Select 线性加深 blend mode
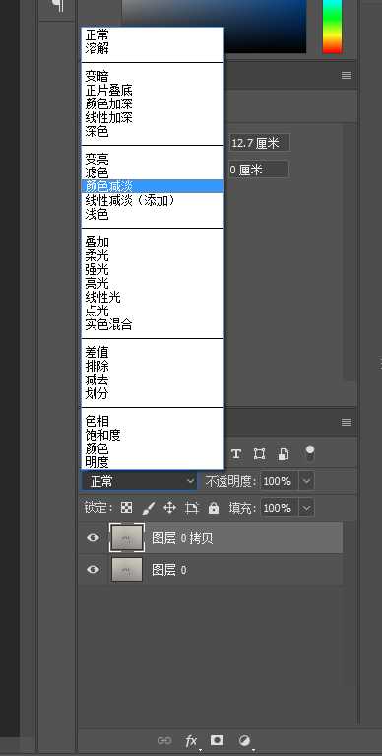 tap(153, 117)
